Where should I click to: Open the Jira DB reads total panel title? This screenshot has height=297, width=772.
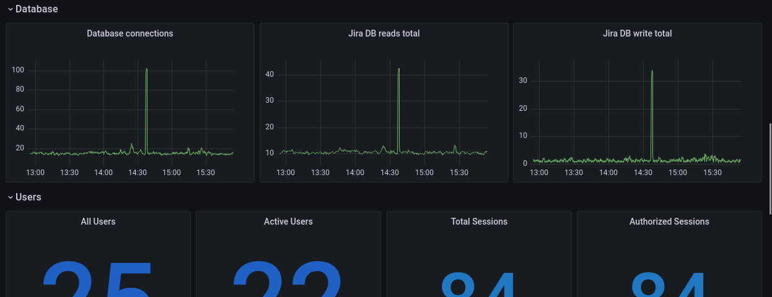pos(384,33)
